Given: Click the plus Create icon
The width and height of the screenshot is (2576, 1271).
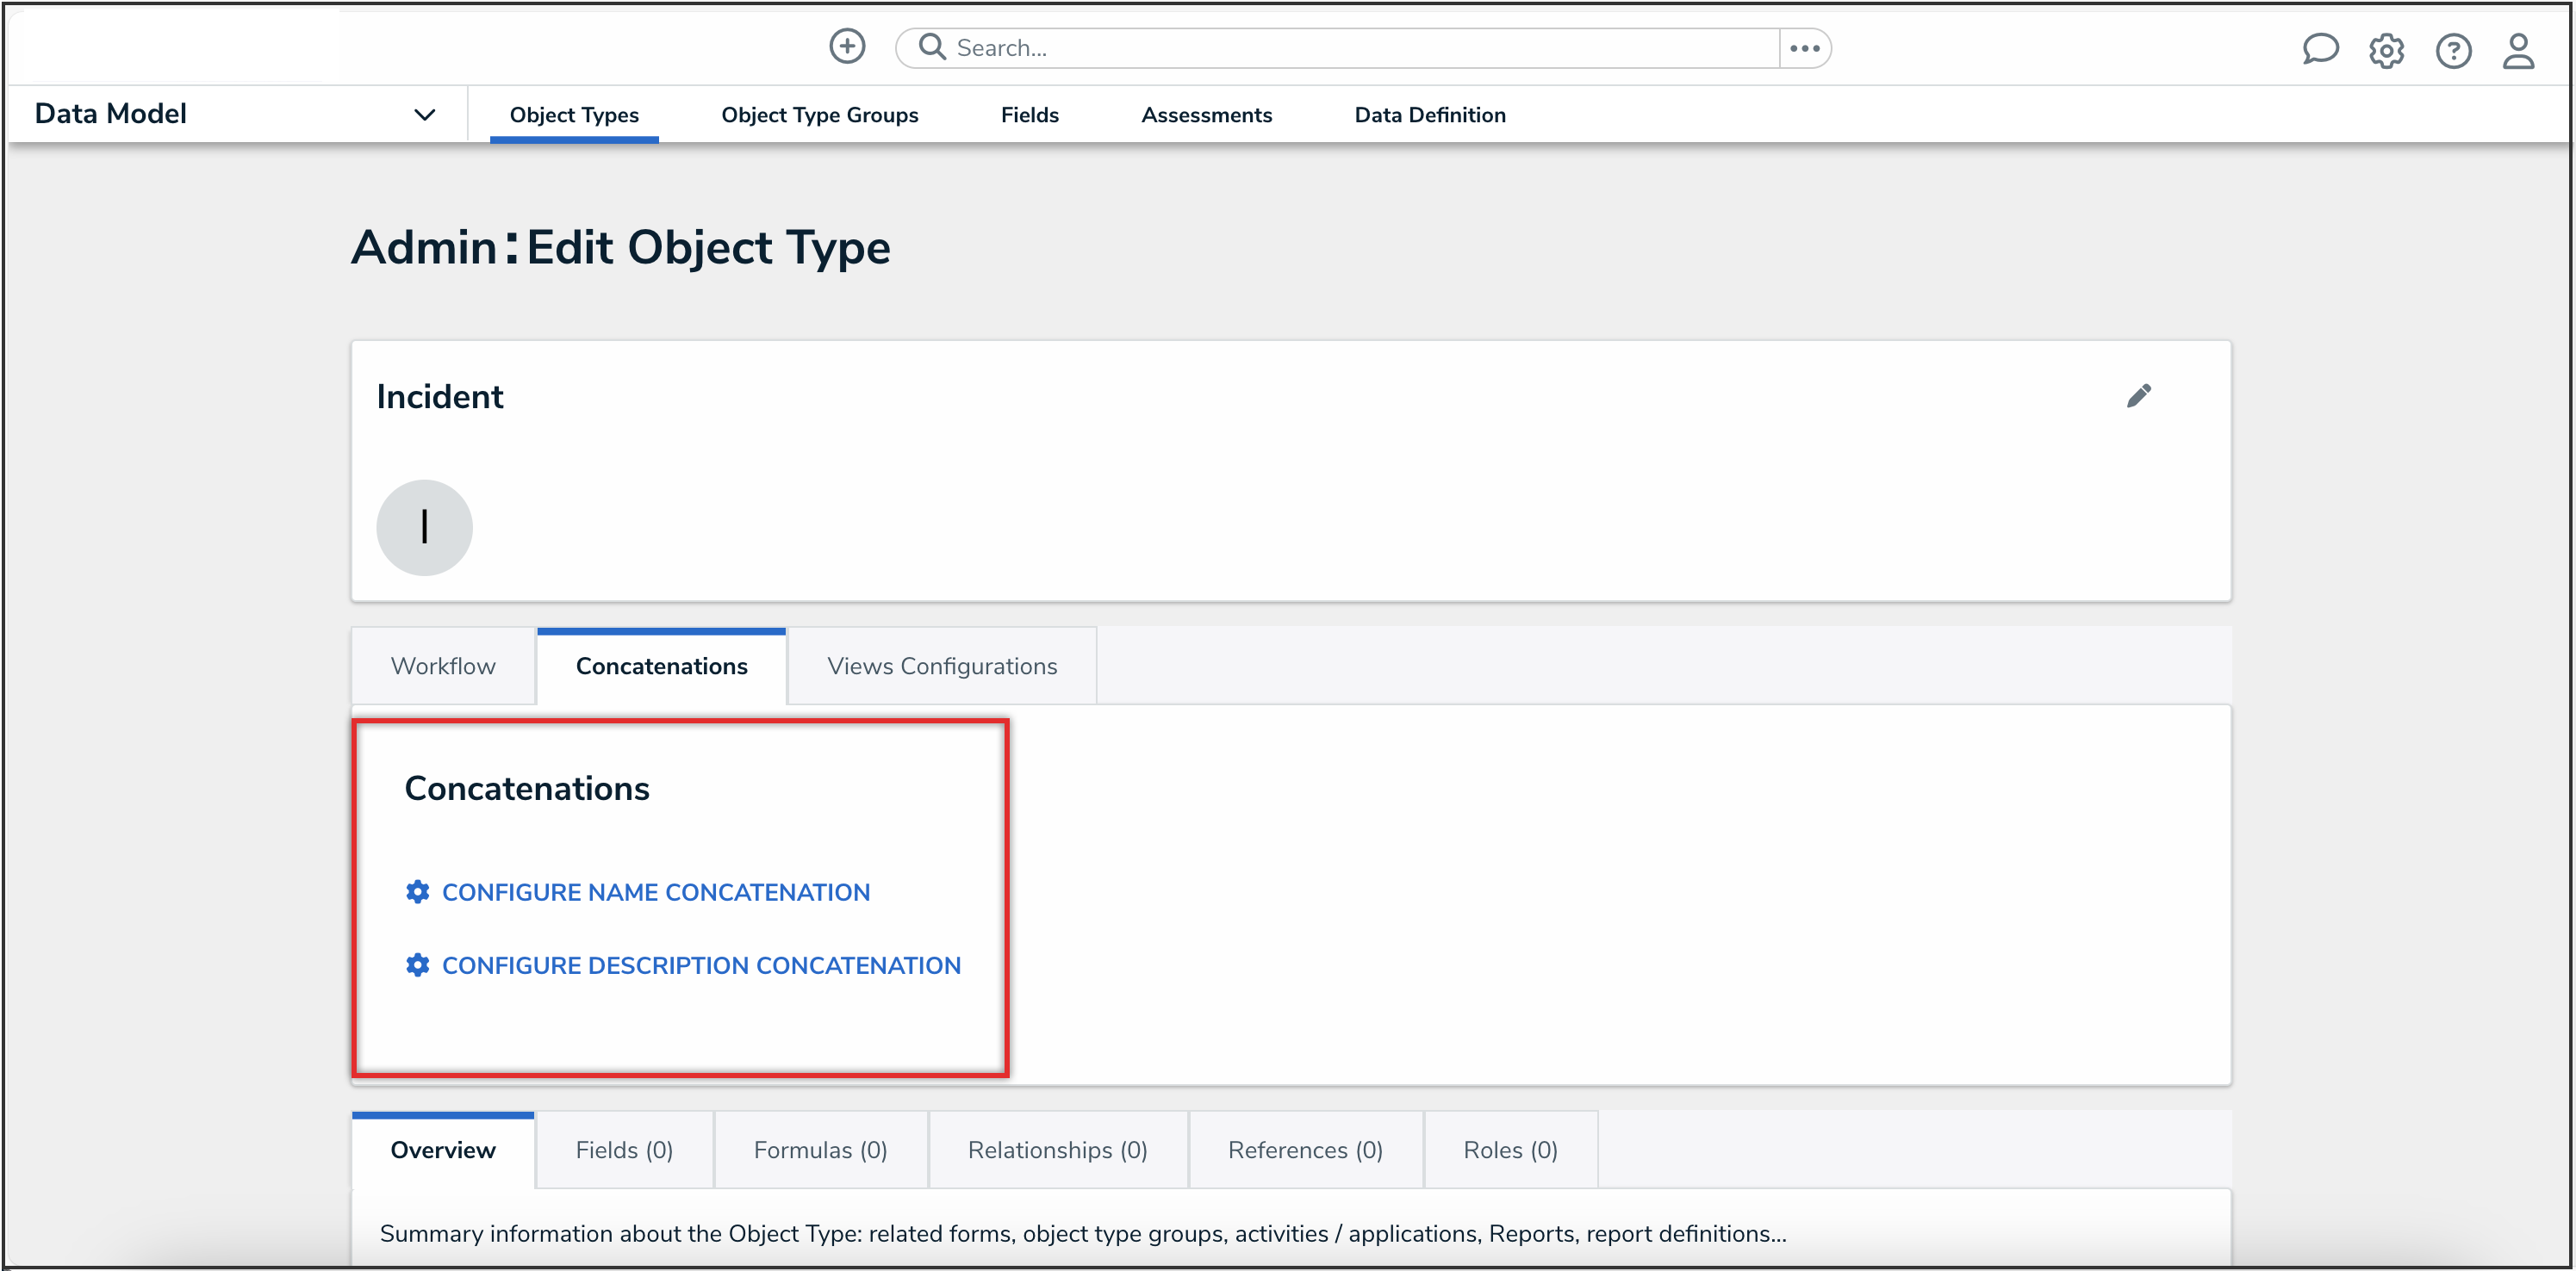Looking at the screenshot, I should click(847, 46).
